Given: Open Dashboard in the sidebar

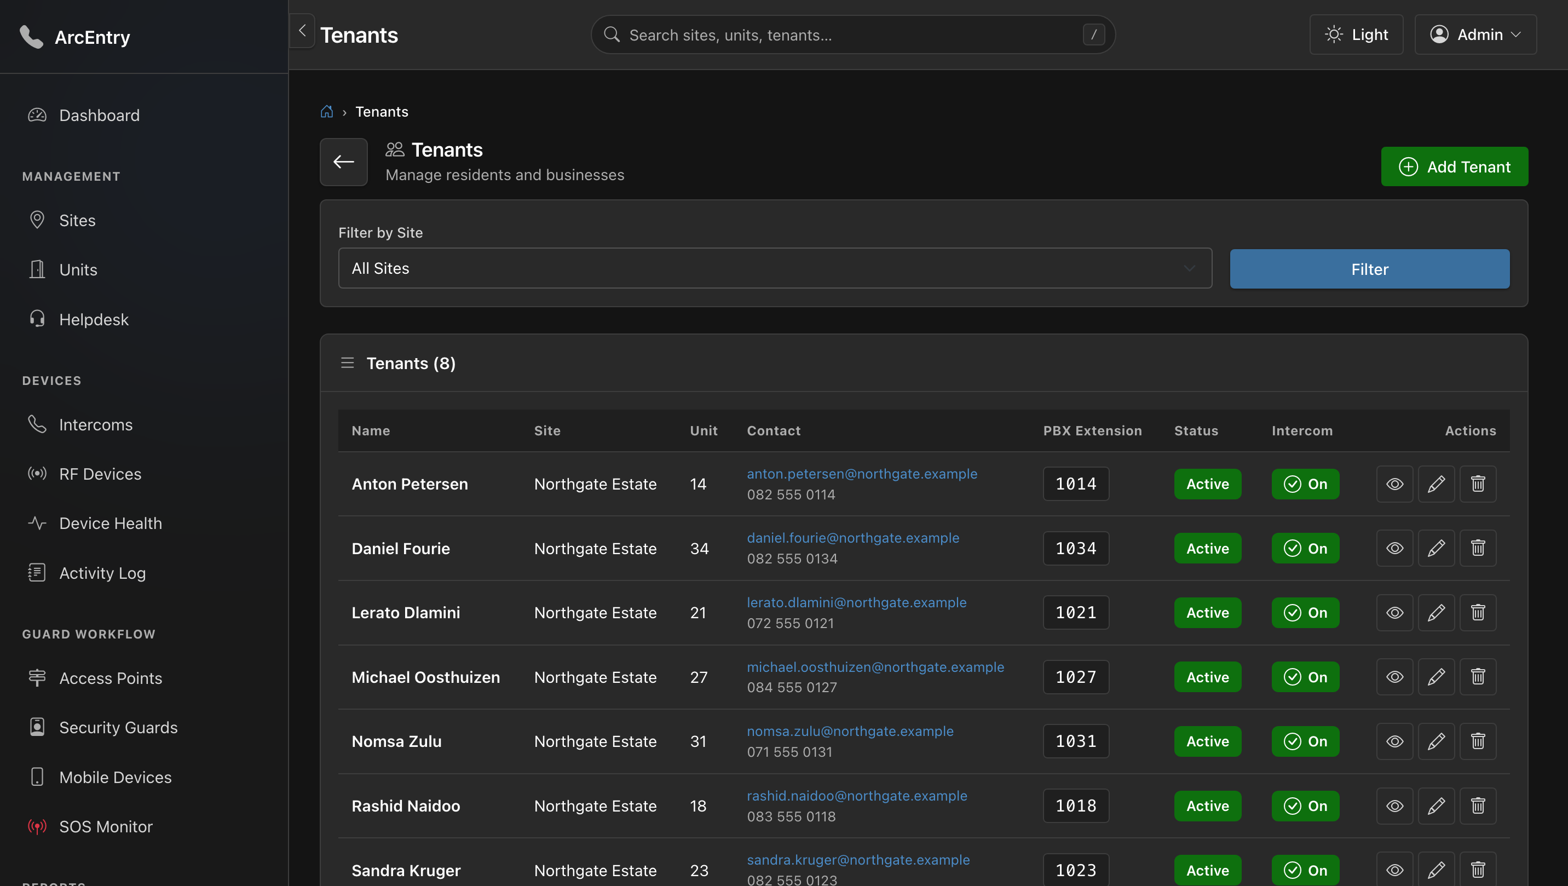Looking at the screenshot, I should click(143, 115).
